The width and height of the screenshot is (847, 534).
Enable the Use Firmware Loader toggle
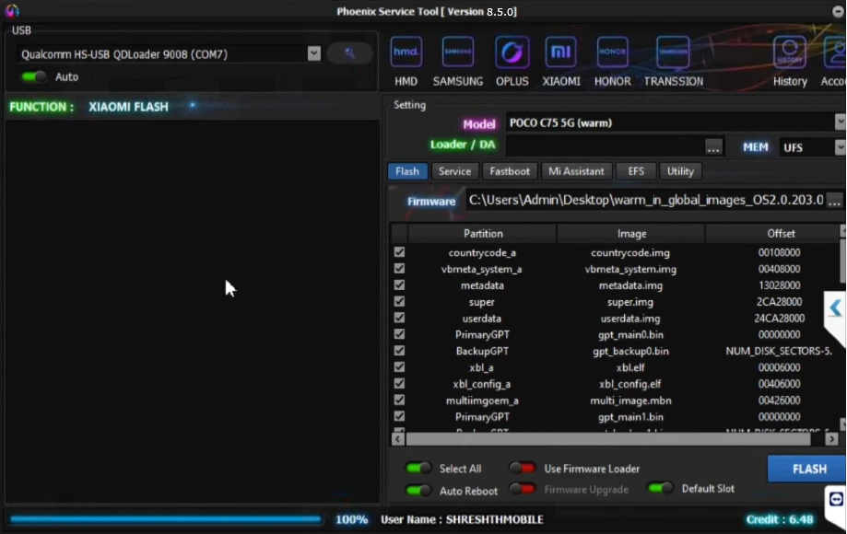(523, 469)
